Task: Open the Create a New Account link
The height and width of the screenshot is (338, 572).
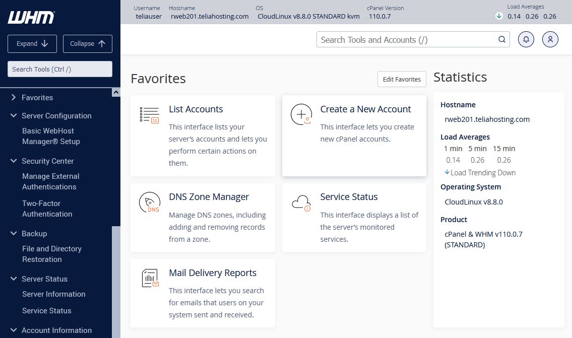Action: 365,109
